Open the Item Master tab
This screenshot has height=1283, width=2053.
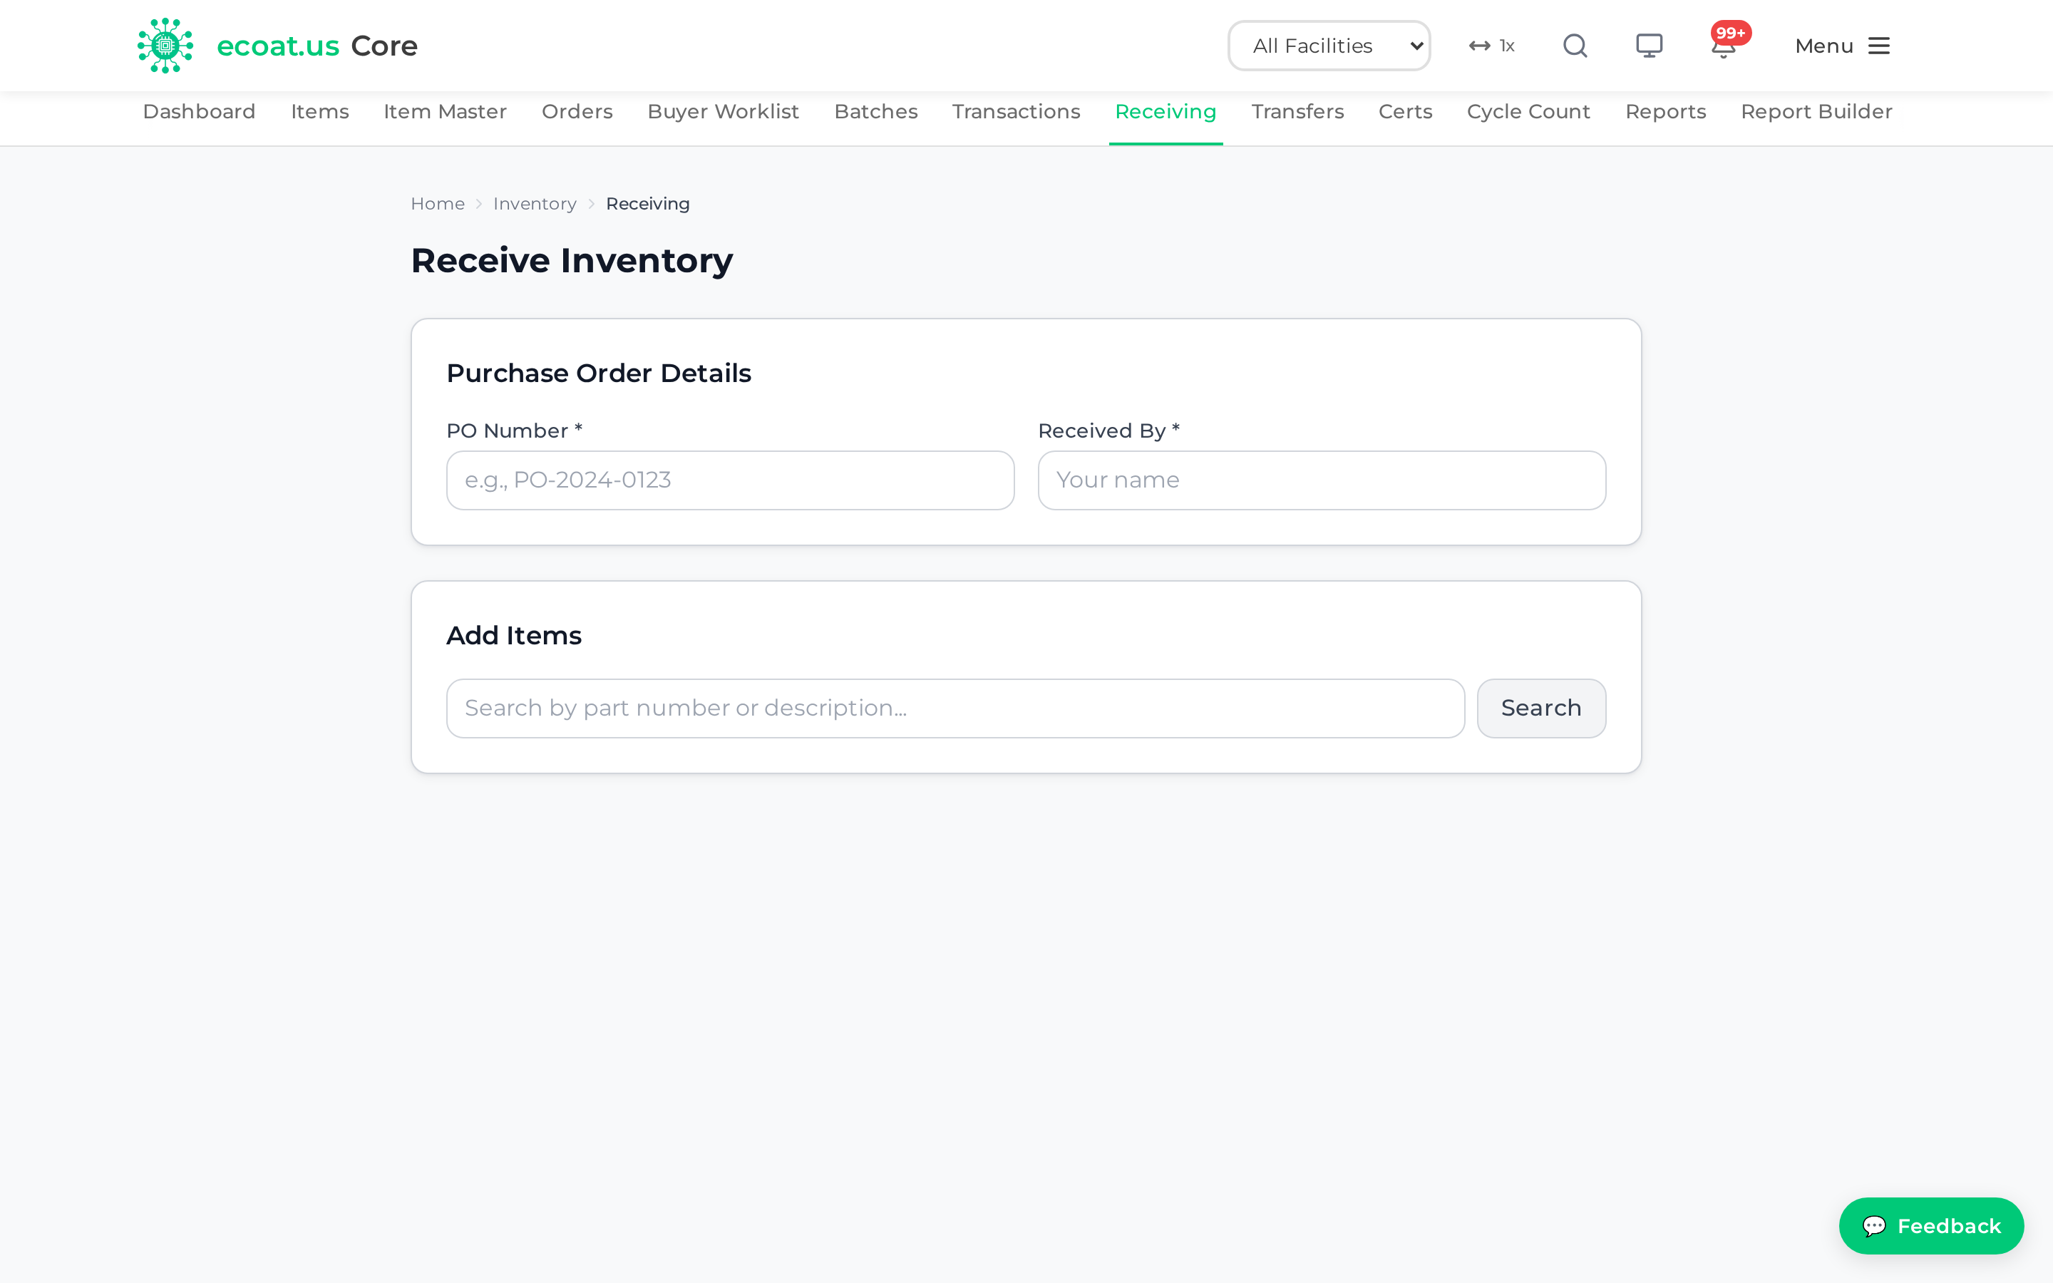click(x=445, y=112)
